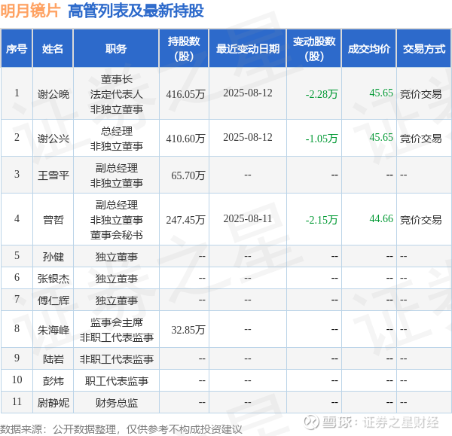Click the average price 44.66
This screenshot has height=436, width=452.
[x=381, y=218]
